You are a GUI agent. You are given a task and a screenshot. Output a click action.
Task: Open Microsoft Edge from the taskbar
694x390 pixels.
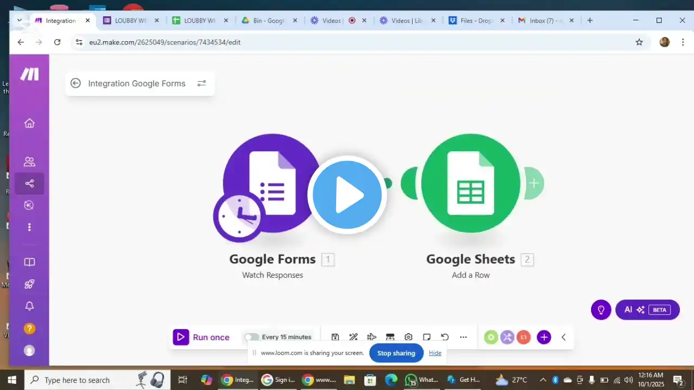(391, 380)
